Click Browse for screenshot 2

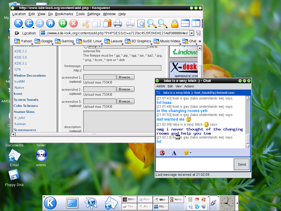(x=126, y=89)
